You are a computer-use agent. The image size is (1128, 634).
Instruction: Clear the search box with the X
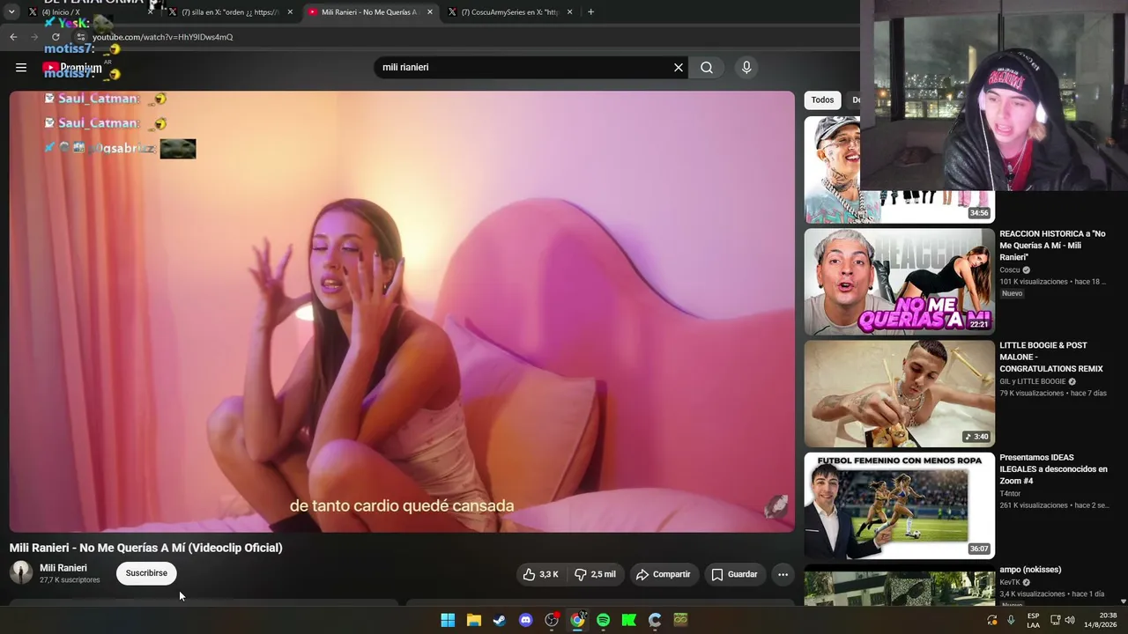click(679, 67)
